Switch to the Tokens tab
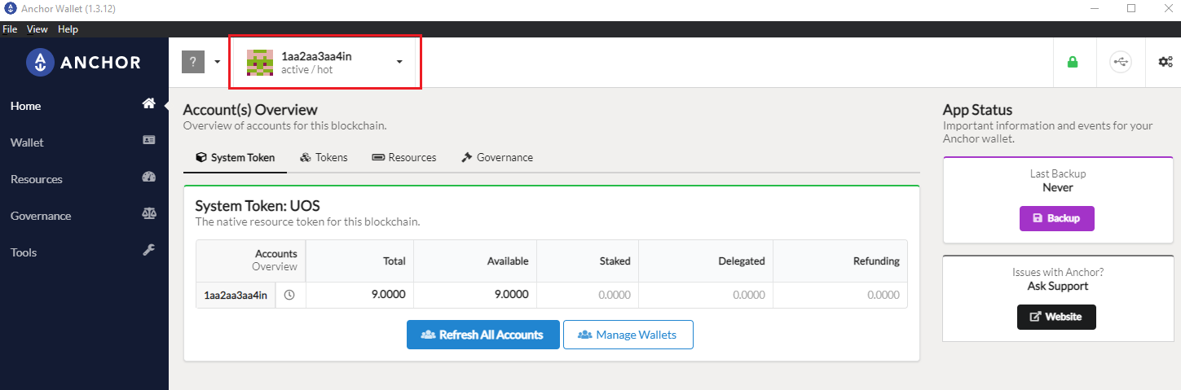The width and height of the screenshot is (1181, 390). click(324, 157)
